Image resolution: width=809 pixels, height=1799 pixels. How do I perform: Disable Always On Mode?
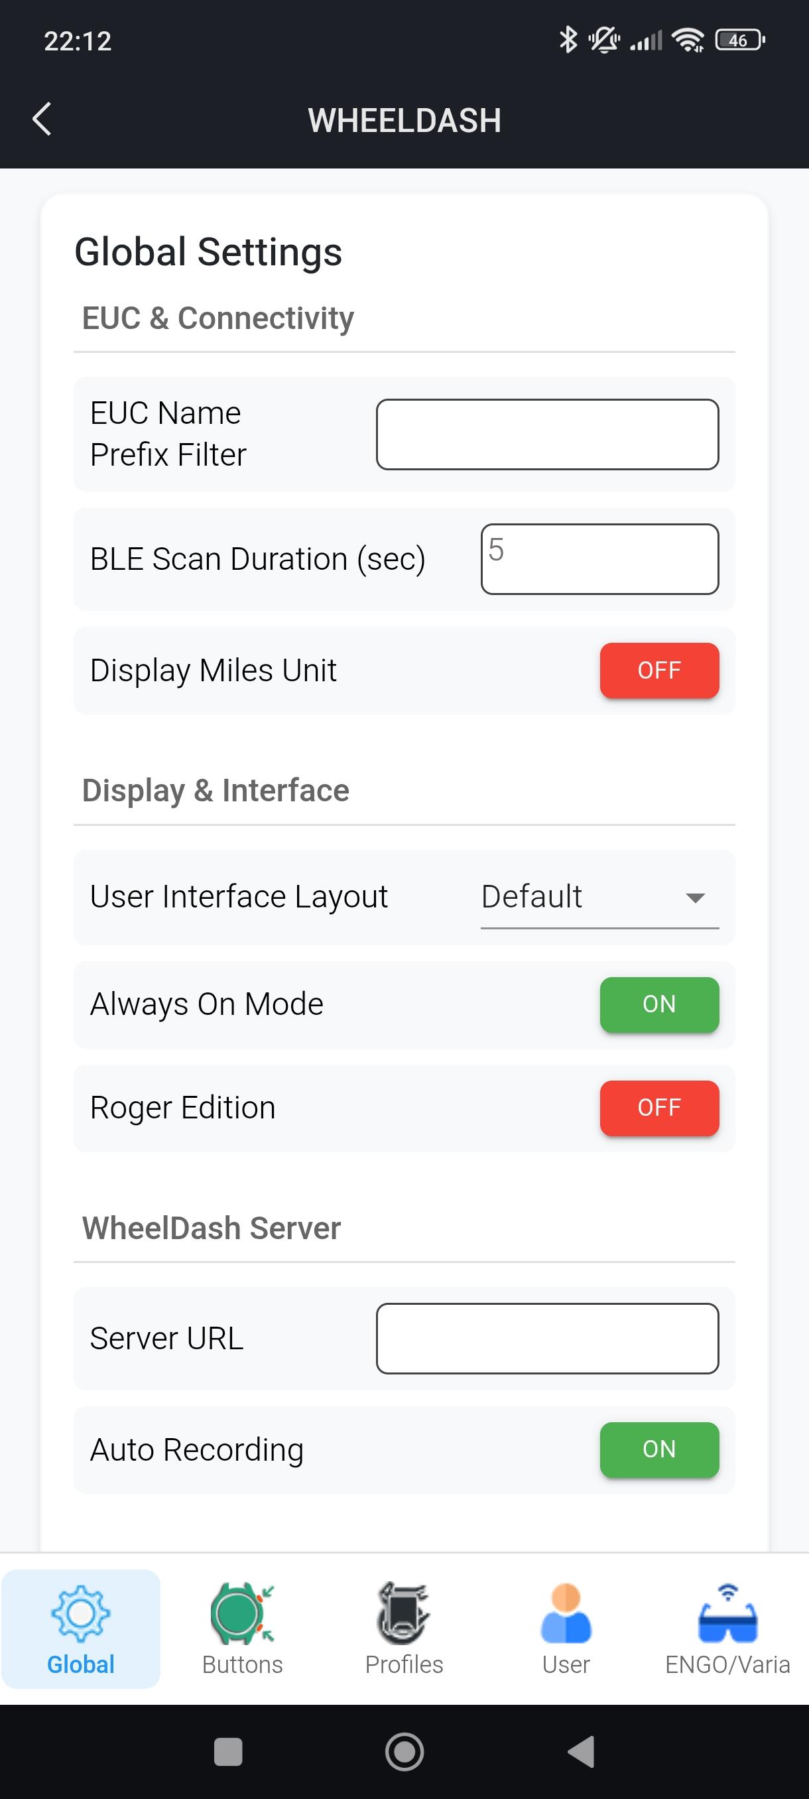pos(659,1004)
